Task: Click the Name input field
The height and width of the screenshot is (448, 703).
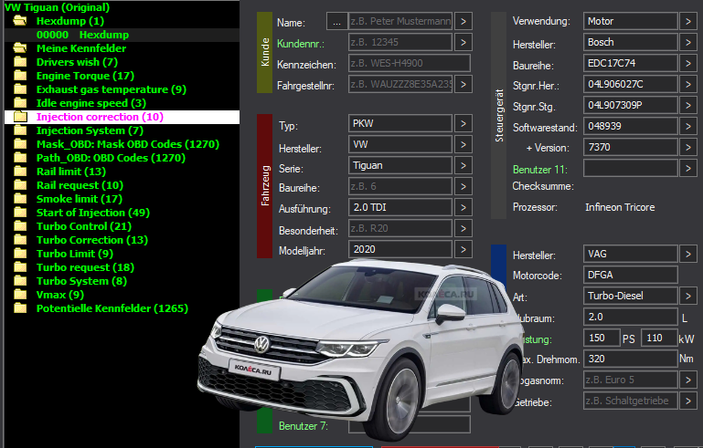Action: (x=399, y=21)
